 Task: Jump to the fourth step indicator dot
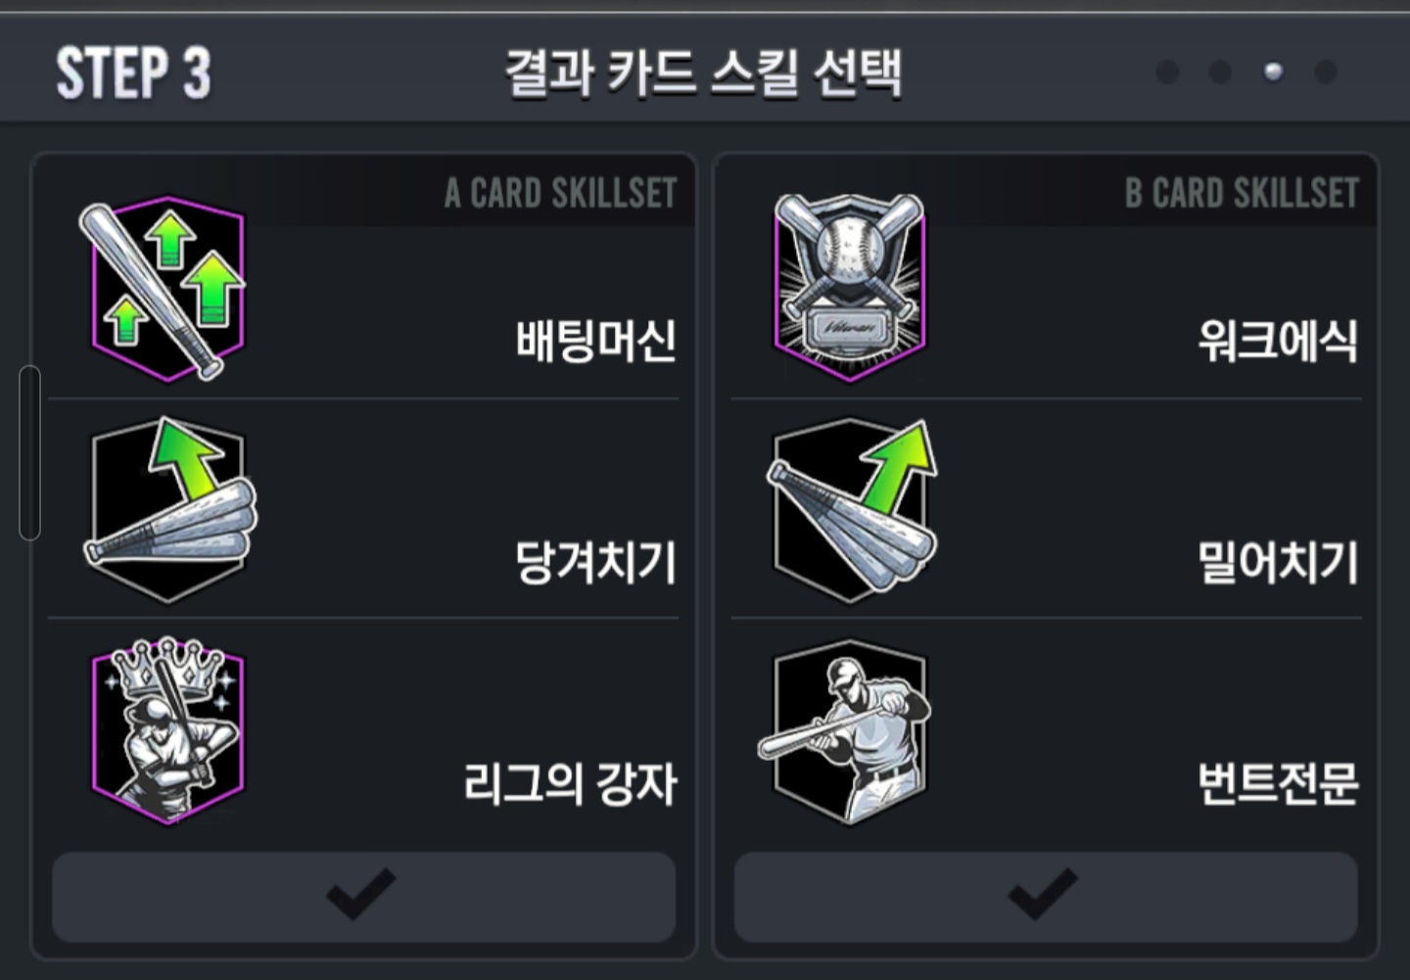pos(1326,71)
